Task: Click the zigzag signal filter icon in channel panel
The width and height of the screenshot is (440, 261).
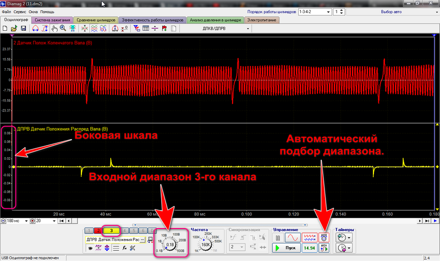Action: coord(98,248)
